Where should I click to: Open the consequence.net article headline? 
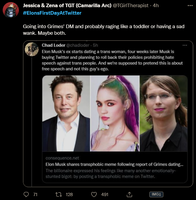114,164
